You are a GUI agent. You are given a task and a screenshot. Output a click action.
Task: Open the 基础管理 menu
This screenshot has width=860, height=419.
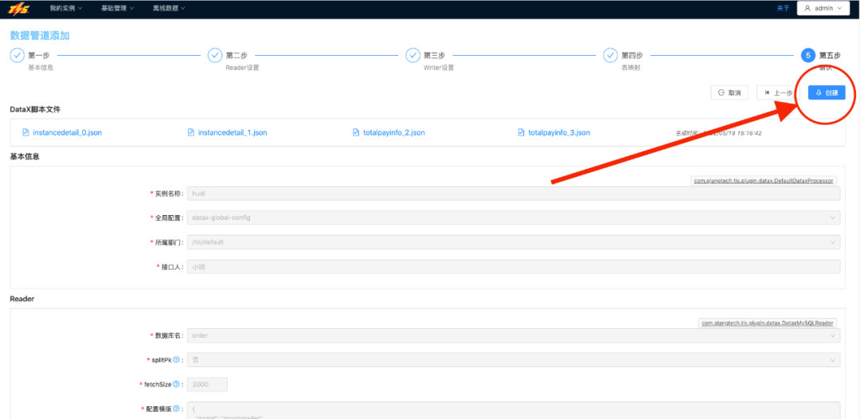tap(117, 8)
